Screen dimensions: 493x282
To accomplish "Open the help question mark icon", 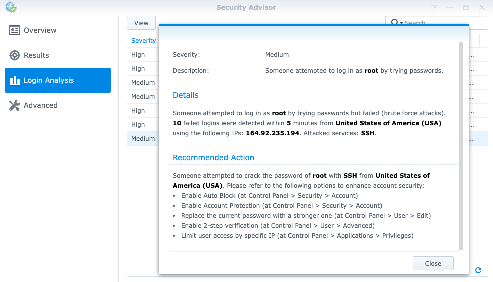I will pos(434,7).
